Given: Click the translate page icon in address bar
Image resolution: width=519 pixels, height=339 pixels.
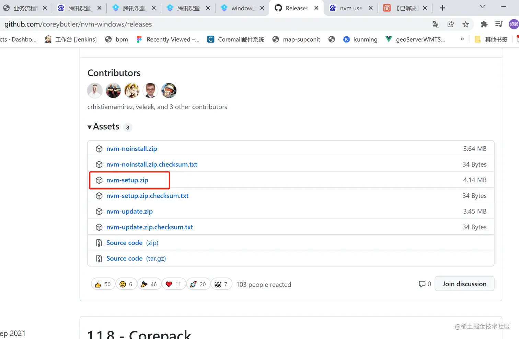Looking at the screenshot, I should point(436,24).
